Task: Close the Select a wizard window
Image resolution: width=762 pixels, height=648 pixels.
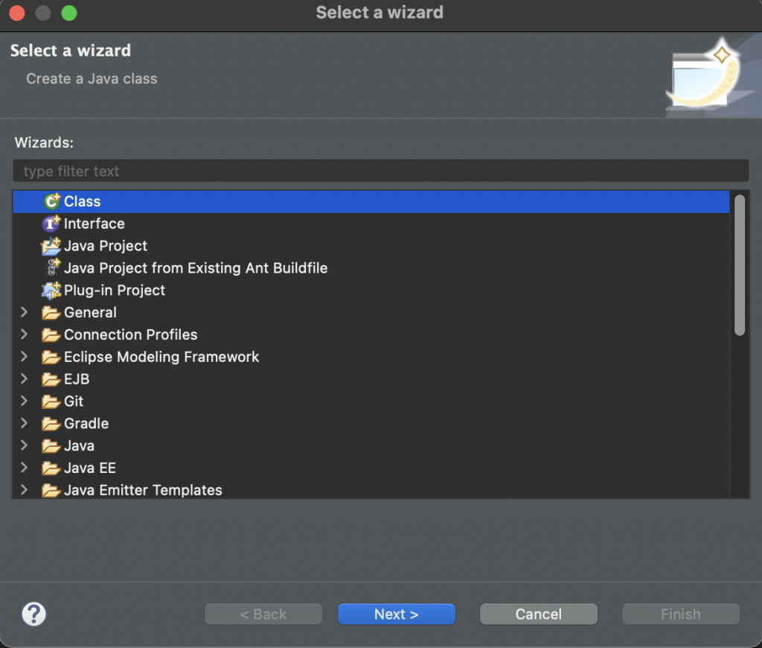Action: click(x=17, y=13)
